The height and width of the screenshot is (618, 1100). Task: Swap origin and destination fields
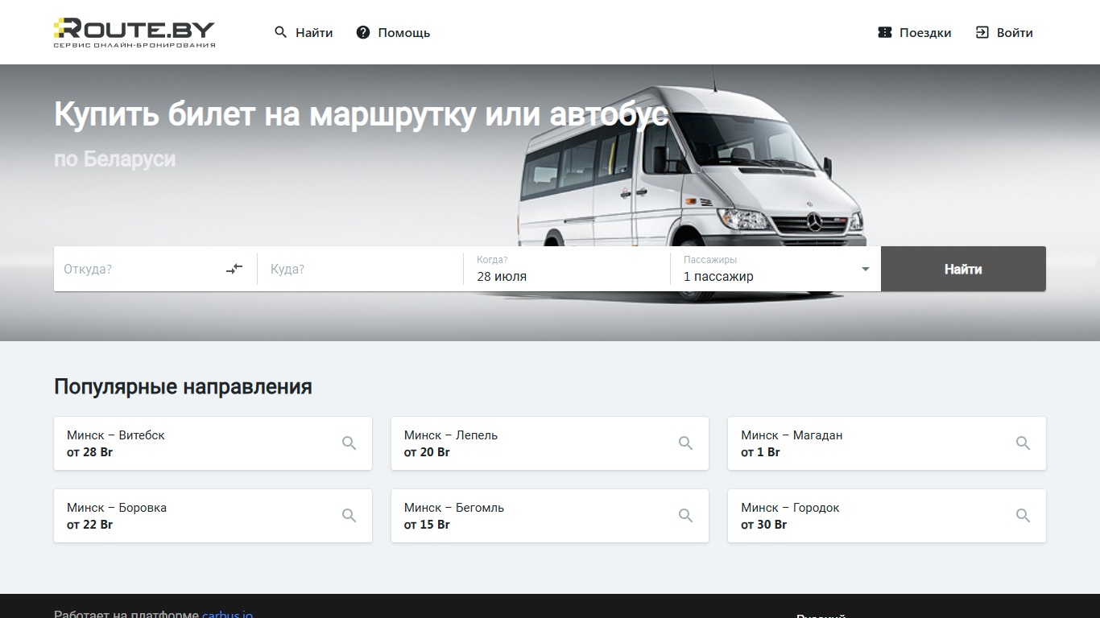pyautogui.click(x=234, y=269)
